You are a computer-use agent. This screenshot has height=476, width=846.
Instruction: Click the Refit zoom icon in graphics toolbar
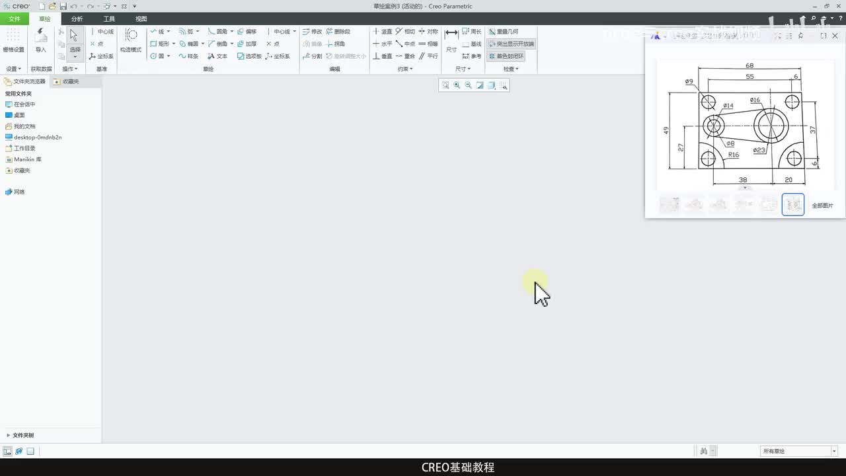445,85
